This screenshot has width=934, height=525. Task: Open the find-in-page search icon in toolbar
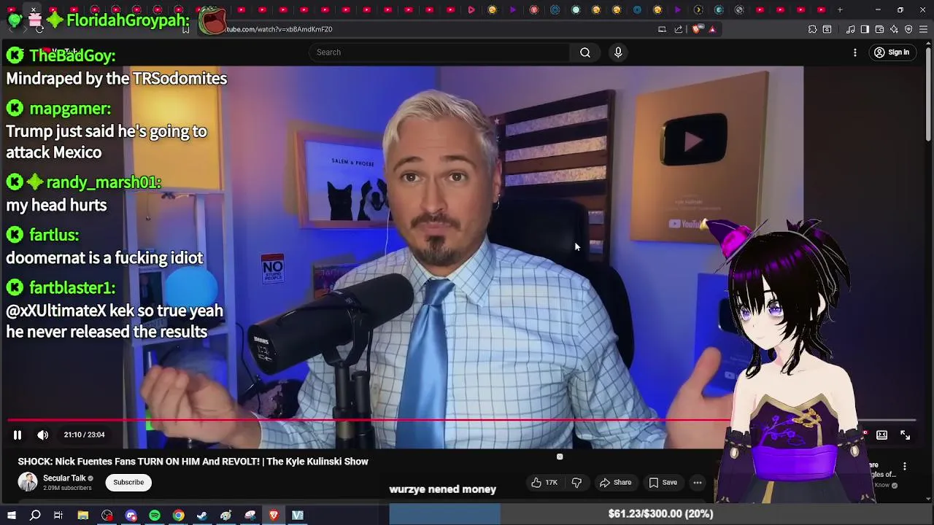pos(827,29)
